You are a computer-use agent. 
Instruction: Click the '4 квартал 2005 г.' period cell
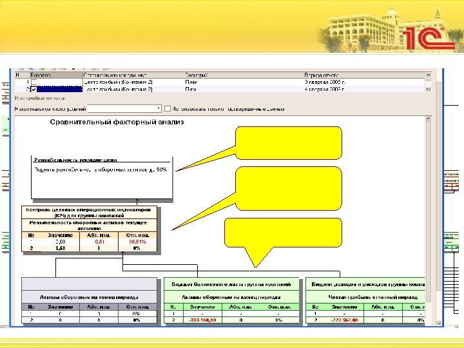coord(325,89)
